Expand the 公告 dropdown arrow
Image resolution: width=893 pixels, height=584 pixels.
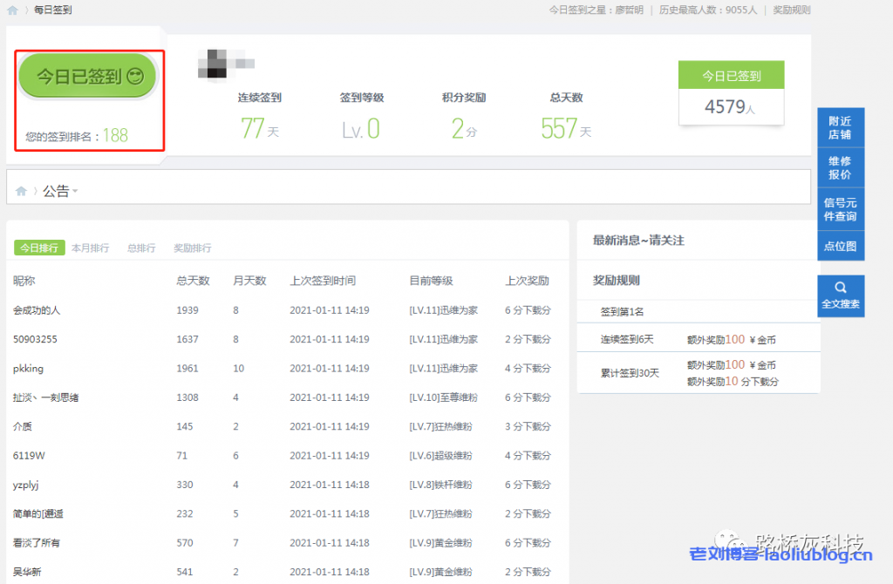[75, 192]
